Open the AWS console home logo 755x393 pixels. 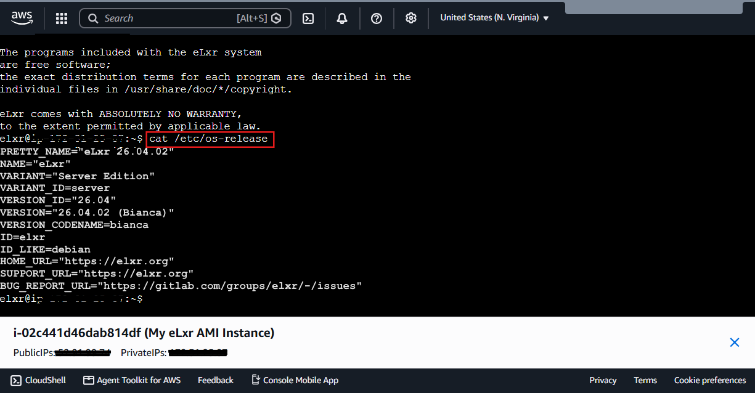(x=22, y=18)
